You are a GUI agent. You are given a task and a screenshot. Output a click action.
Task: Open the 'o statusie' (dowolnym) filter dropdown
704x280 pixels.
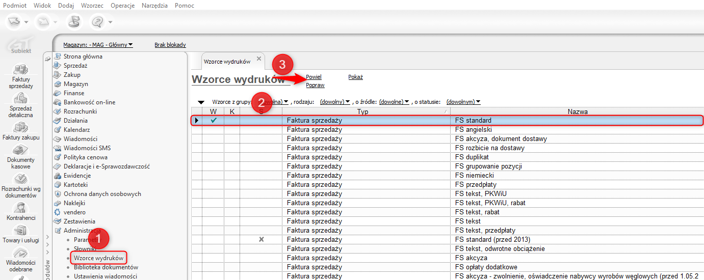[463, 102]
